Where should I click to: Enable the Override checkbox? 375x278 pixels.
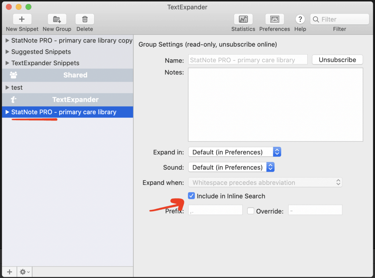click(250, 211)
